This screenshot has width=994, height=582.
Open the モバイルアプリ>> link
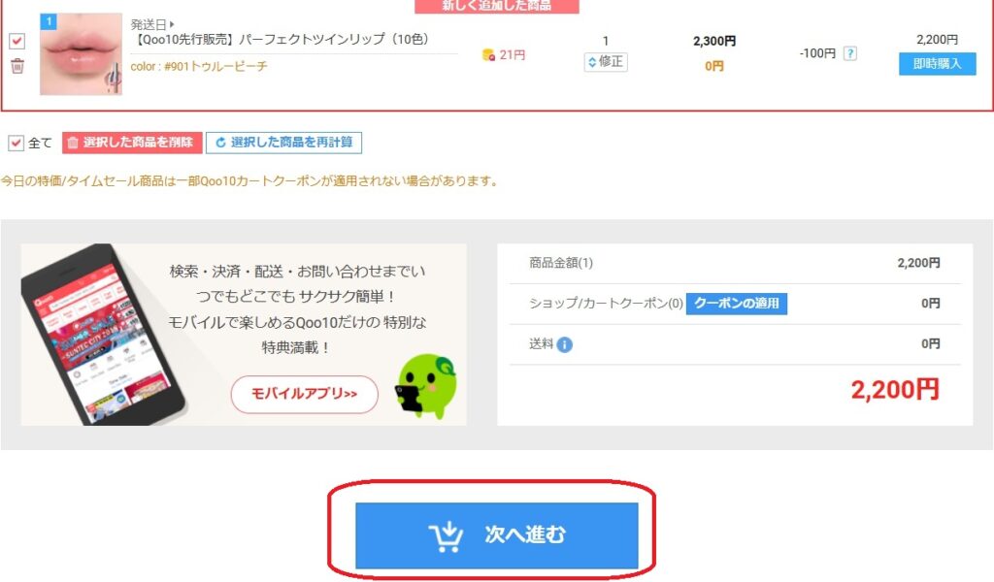tap(304, 394)
